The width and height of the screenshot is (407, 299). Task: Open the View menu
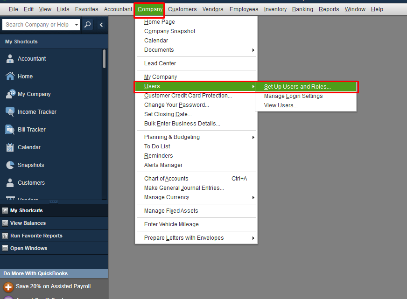pos(45,9)
